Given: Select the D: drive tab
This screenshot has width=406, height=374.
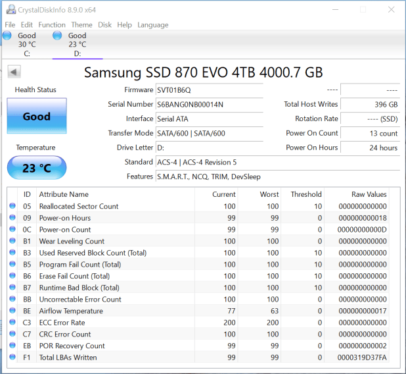Looking at the screenshot, I should click(x=78, y=44).
